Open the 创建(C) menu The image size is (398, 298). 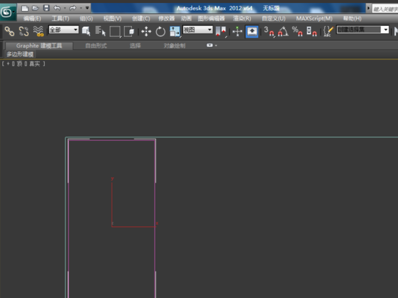[141, 18]
